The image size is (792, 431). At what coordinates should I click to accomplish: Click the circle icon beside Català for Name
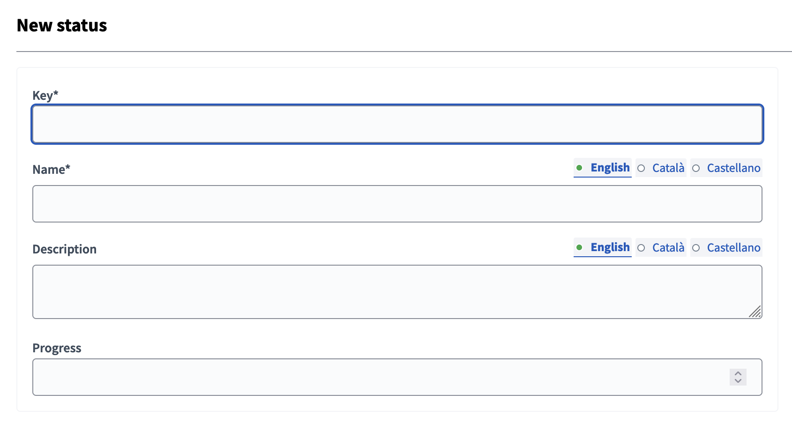(x=642, y=168)
